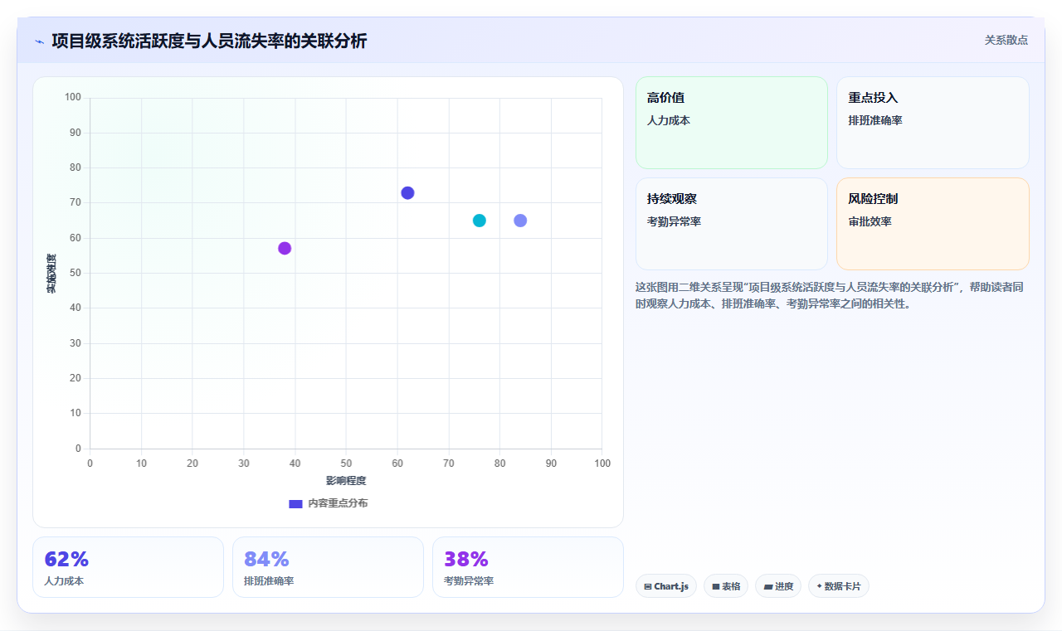
Task: Select the Chart.js tag chip
Action: click(x=666, y=586)
